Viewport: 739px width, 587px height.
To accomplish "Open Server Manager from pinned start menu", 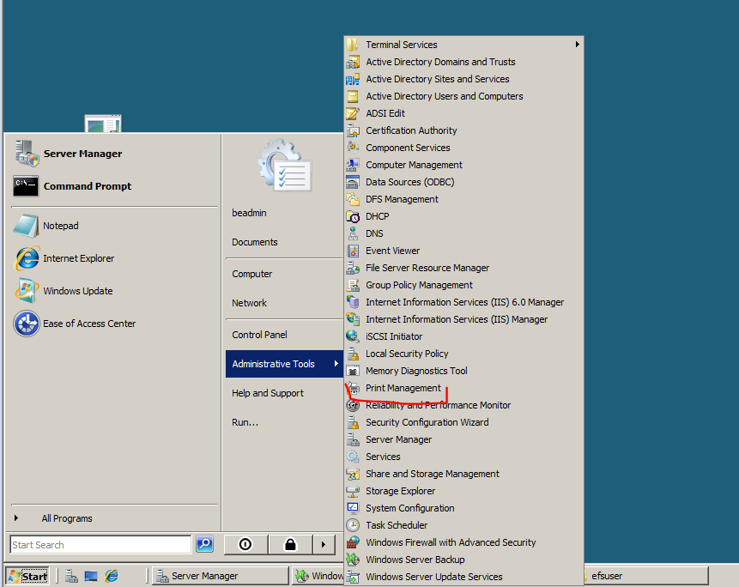I will (115, 154).
